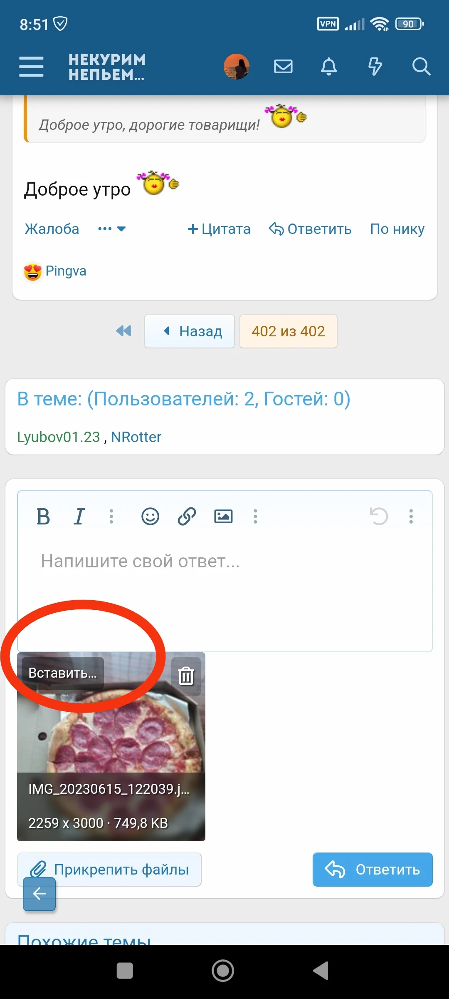This screenshot has width=449, height=999.
Task: Open the private messages envelope icon
Action: click(x=283, y=67)
